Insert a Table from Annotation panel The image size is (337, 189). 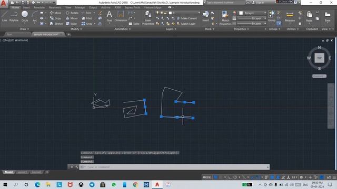pos(134,24)
